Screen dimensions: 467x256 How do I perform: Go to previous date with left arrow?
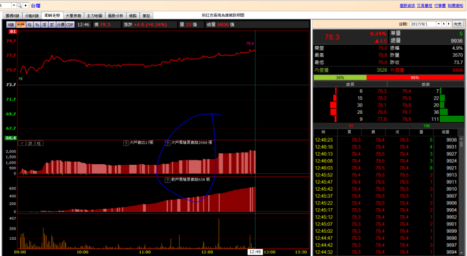point(444,24)
